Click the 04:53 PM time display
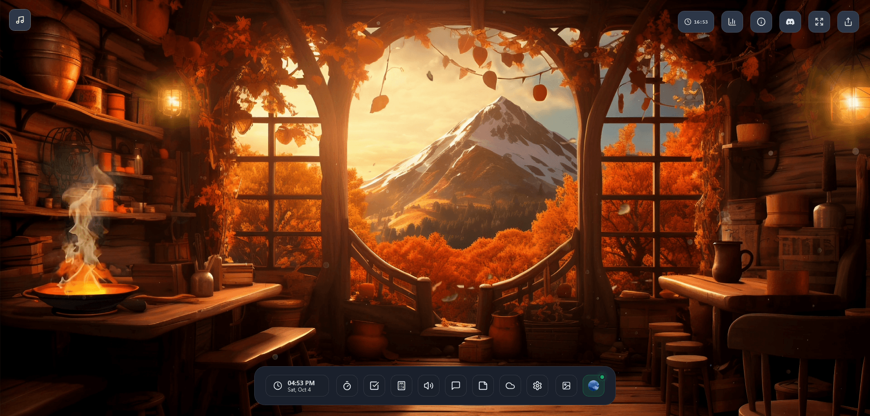The width and height of the screenshot is (870, 416). tap(301, 383)
